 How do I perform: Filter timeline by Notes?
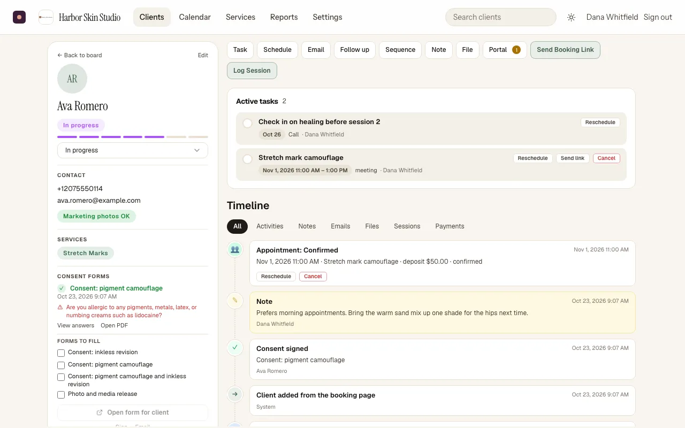(307, 226)
